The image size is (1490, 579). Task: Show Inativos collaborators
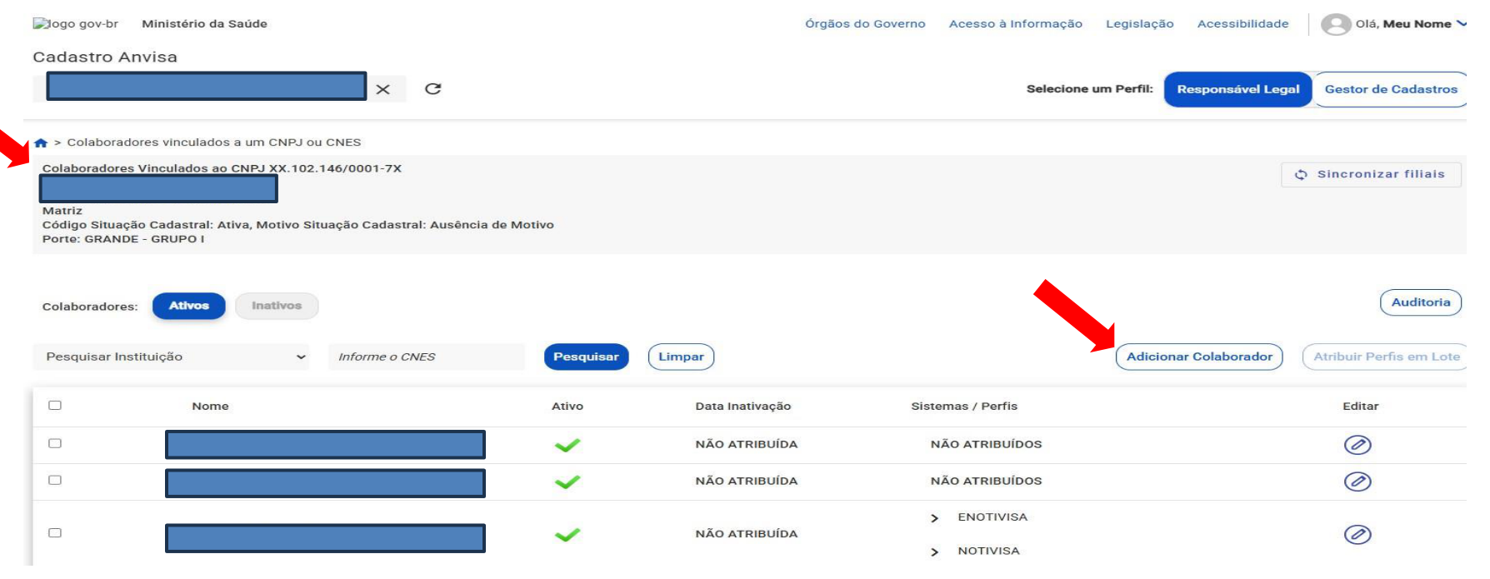(277, 306)
